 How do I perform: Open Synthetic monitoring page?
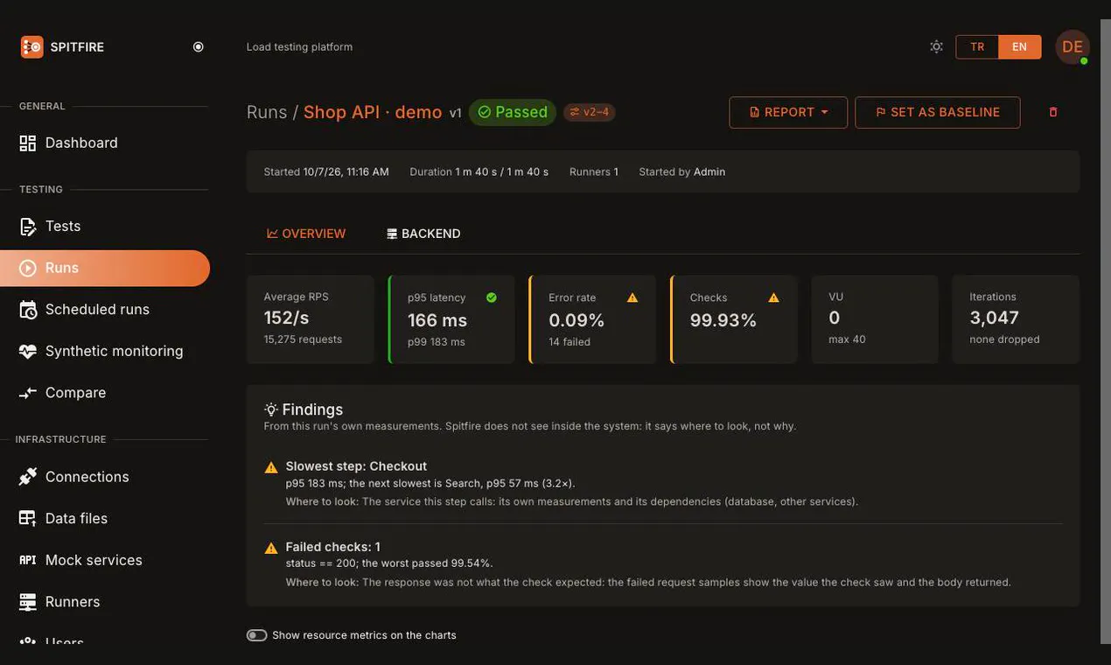[105, 351]
